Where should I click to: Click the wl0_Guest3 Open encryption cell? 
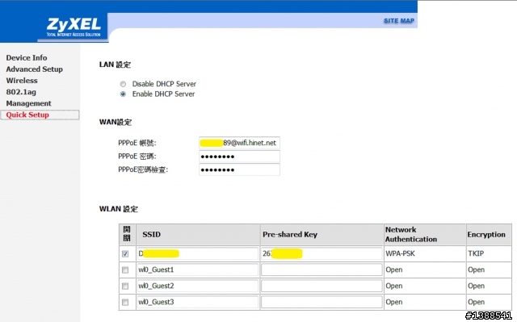click(x=489, y=302)
